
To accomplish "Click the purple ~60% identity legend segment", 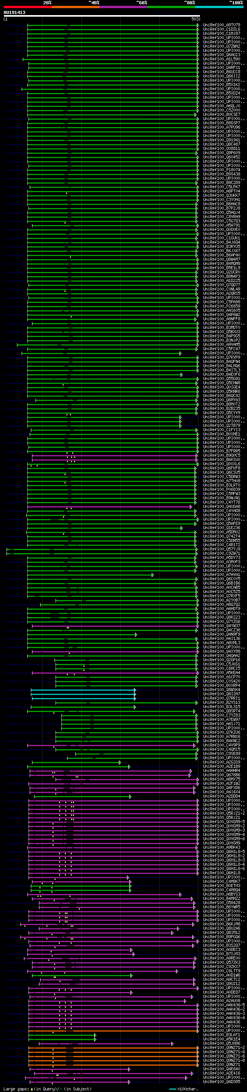I will [x=123, y=7].
